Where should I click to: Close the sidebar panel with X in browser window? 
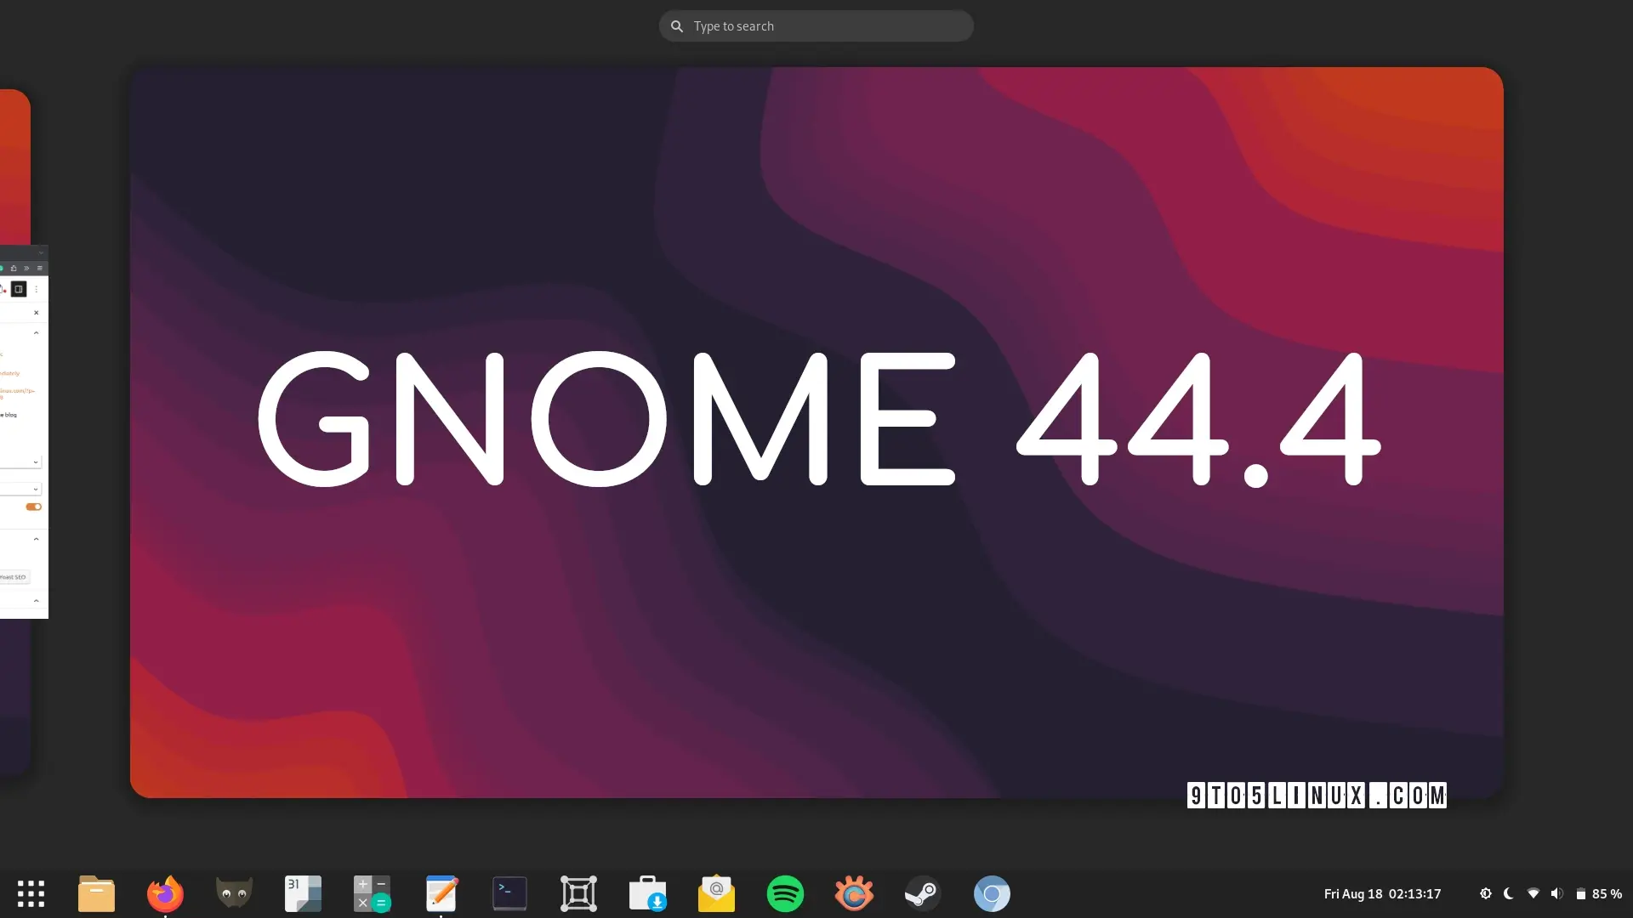pos(36,313)
